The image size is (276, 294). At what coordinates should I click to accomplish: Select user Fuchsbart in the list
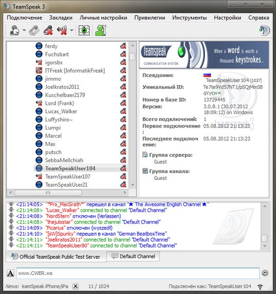click(57, 54)
